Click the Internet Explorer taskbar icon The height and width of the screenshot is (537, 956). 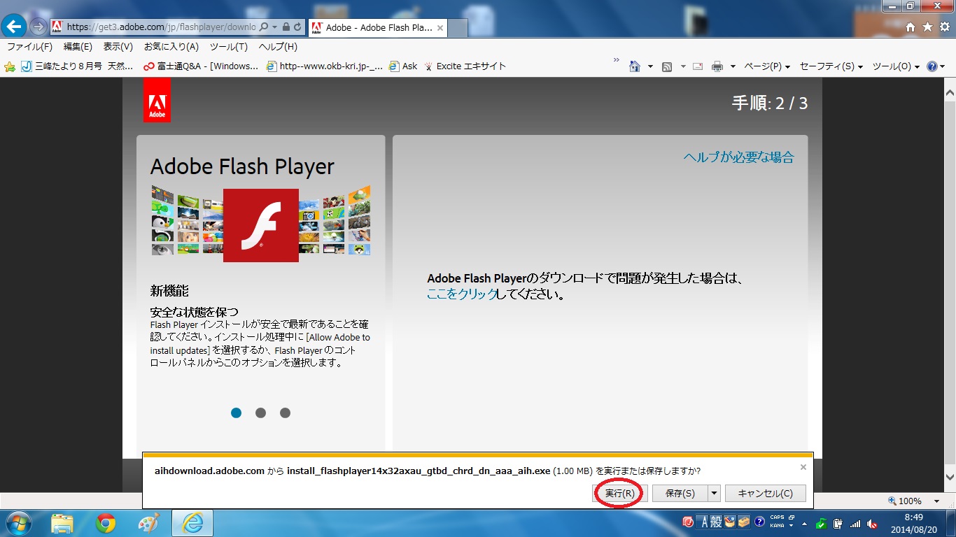pyautogui.click(x=192, y=523)
